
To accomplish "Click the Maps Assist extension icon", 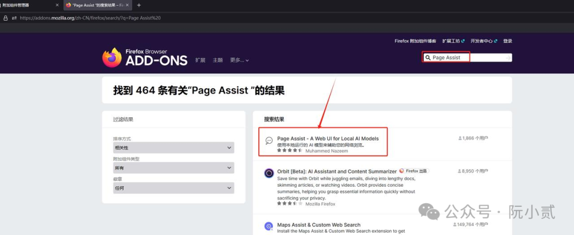I will 269,226.
